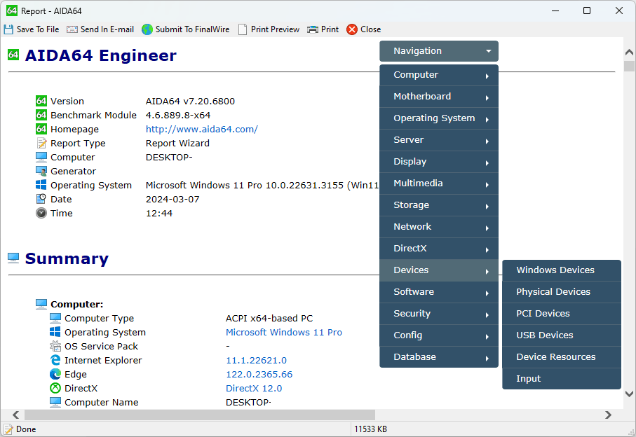Image resolution: width=636 pixels, height=437 pixels.
Task: Save the report to a file
Action: [31, 29]
